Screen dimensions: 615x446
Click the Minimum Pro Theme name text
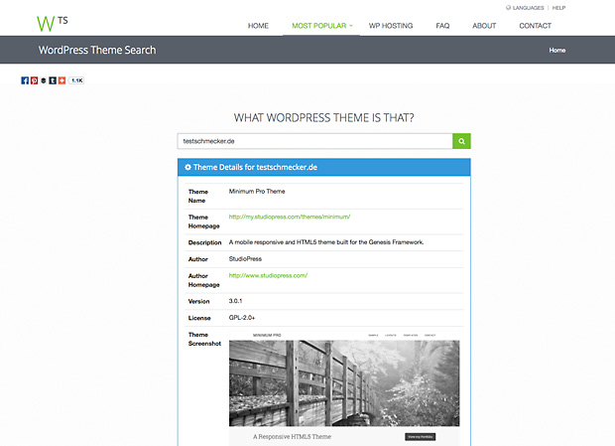(257, 191)
